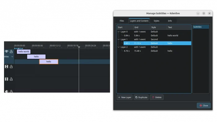Click the upper video track film icon
The image size is (217, 122).
pos(7,67)
